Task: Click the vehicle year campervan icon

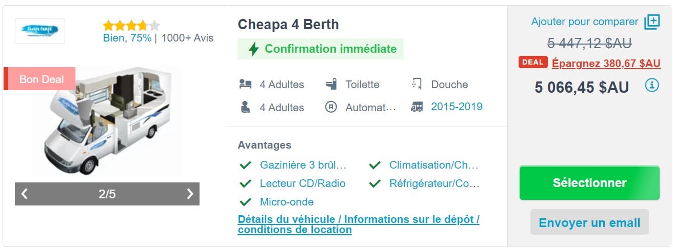Action: tap(417, 107)
